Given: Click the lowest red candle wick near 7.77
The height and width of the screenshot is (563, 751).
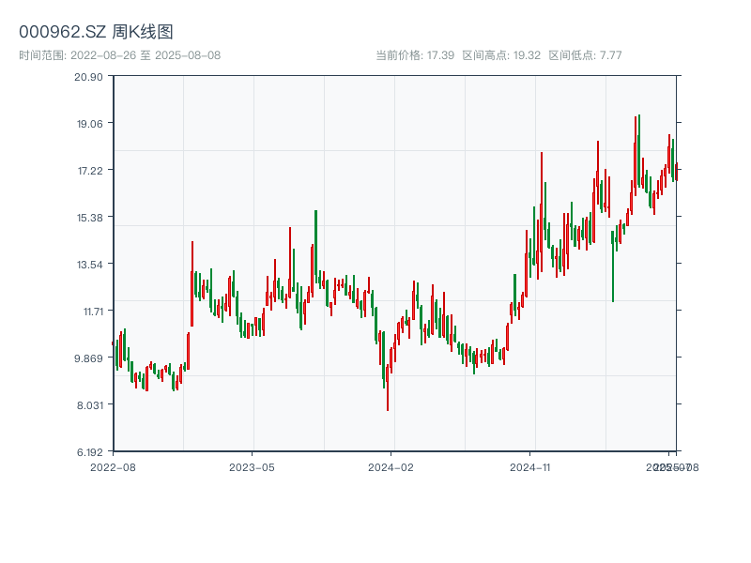Looking at the screenshot, I should (388, 388).
